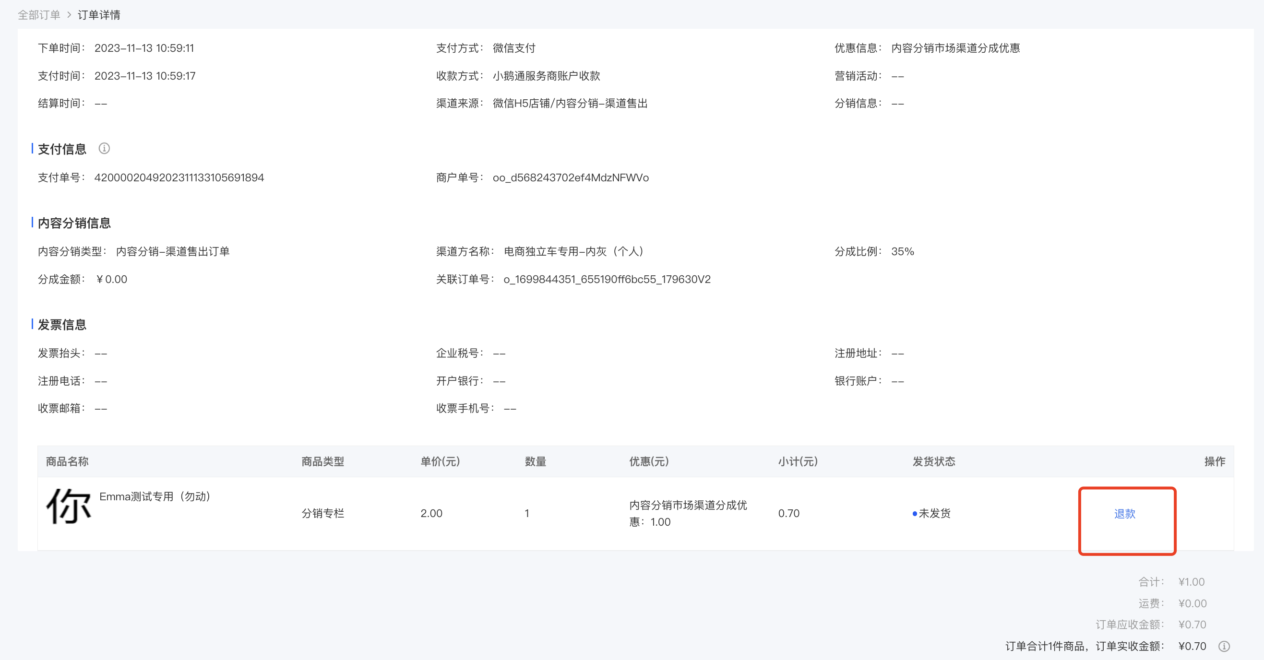The image size is (1264, 660).
Task: Click the 分销信息 label
Action: pyautogui.click(x=858, y=104)
